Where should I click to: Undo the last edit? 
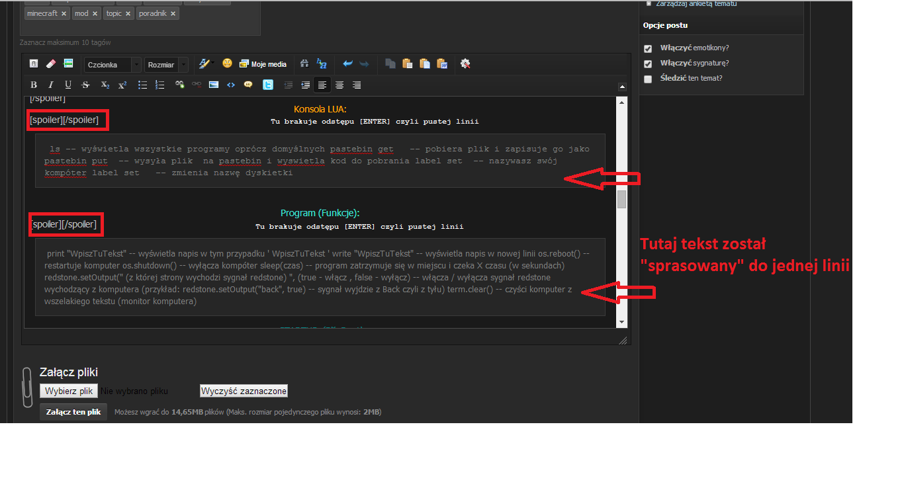(x=347, y=64)
